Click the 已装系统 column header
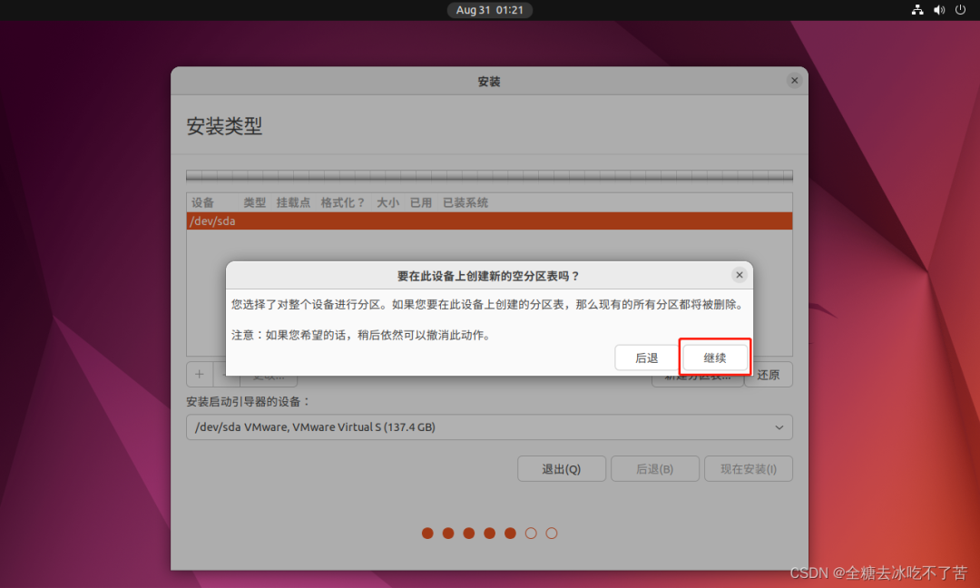 pos(465,202)
